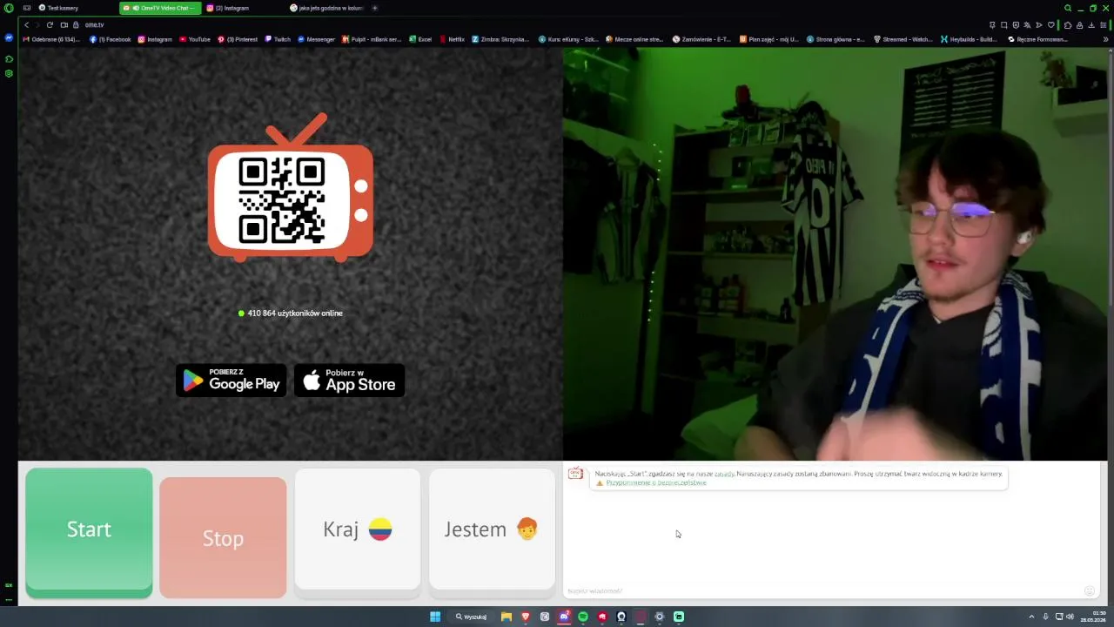Click the chat message input field
Viewport: 1114px width, 627px height.
click(822, 590)
